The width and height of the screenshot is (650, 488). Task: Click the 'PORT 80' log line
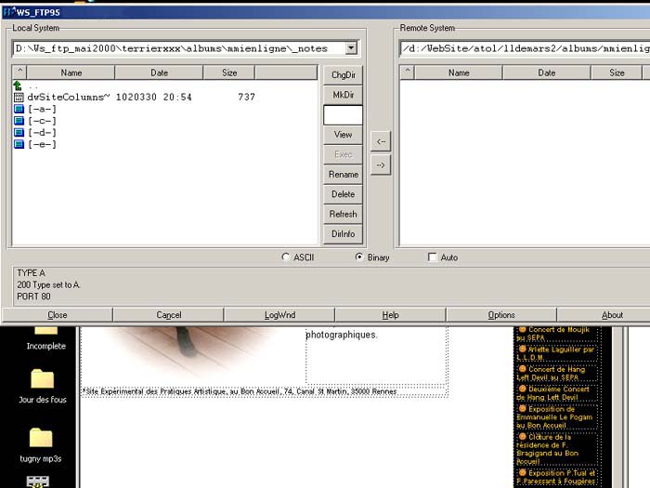click(x=33, y=297)
